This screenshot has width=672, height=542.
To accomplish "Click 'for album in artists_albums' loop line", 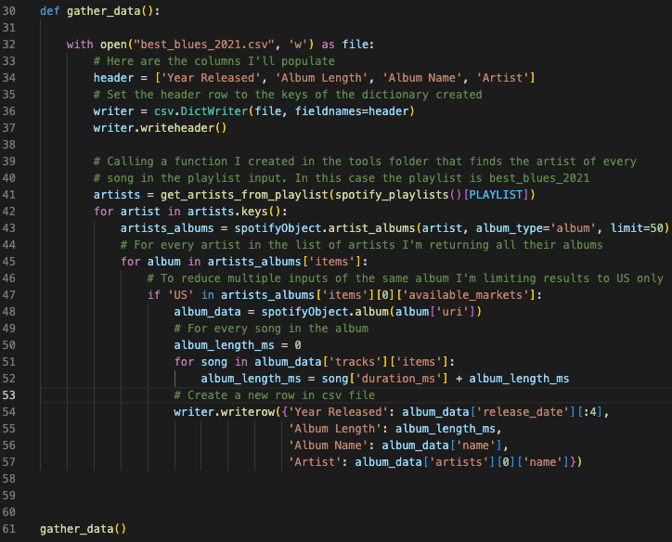I will [244, 262].
